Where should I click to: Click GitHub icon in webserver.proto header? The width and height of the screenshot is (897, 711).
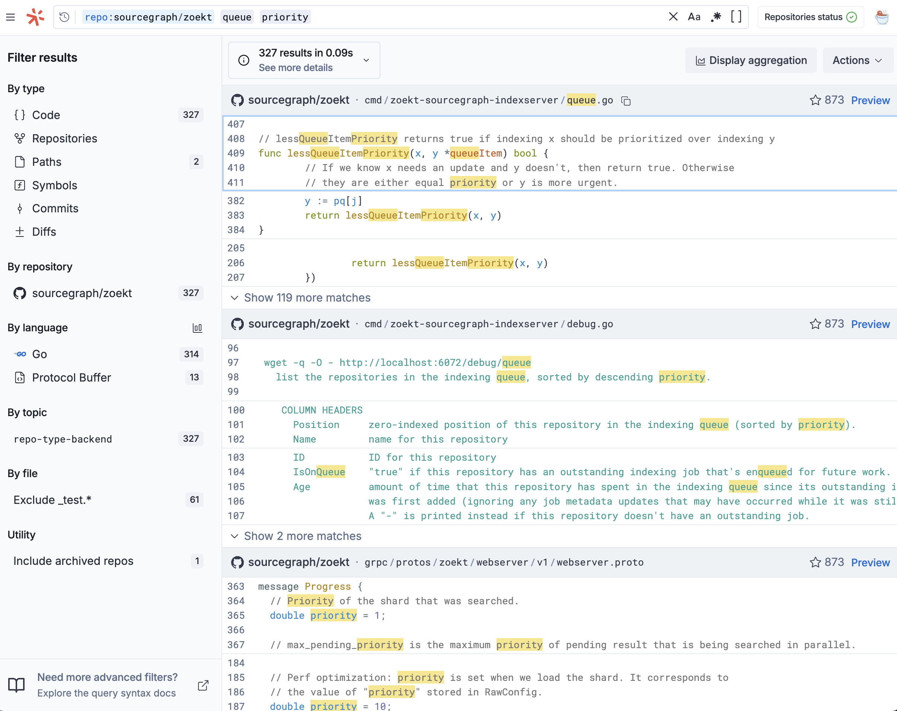point(237,562)
